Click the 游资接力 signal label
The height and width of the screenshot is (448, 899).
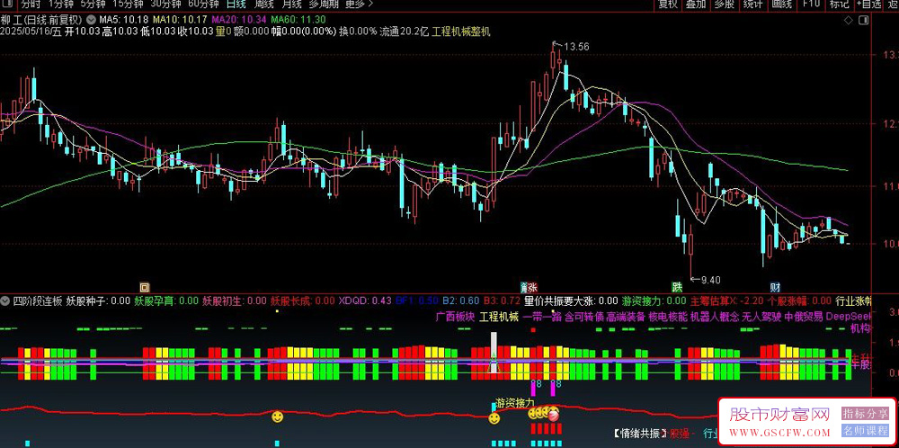515,403
